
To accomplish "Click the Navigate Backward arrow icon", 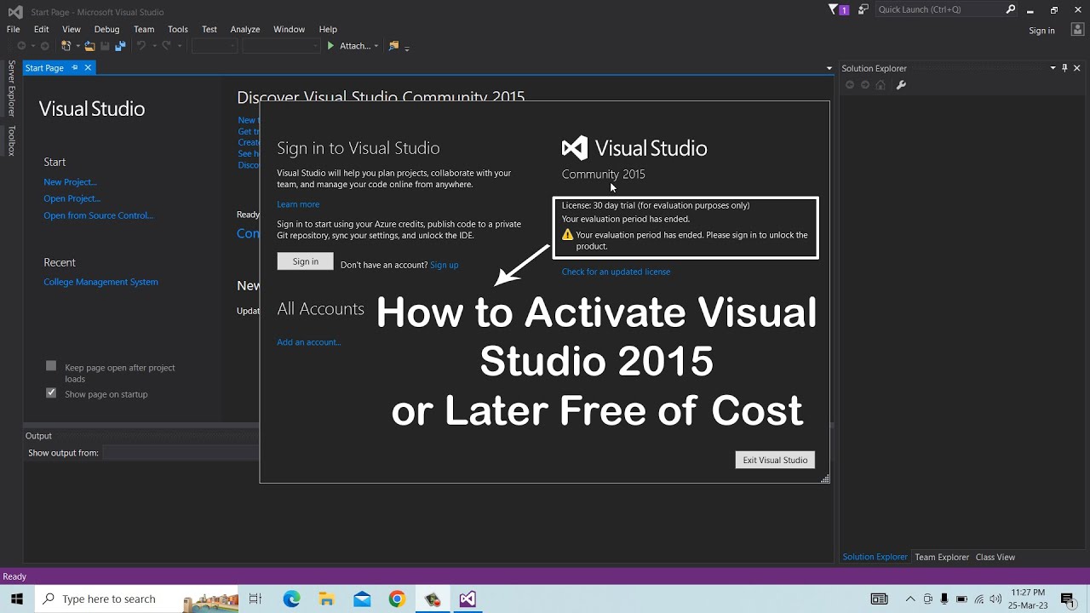I will click(21, 46).
